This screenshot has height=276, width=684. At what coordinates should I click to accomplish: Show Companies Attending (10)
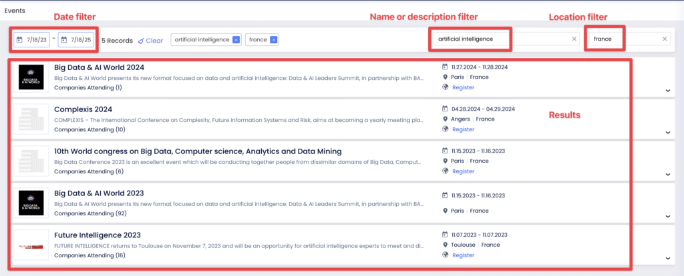[90, 129]
